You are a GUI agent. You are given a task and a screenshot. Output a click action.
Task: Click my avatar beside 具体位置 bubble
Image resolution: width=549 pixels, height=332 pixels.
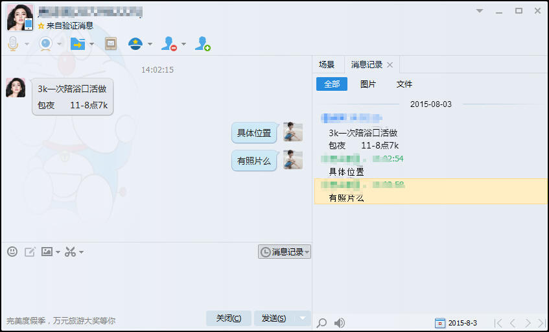(x=293, y=132)
